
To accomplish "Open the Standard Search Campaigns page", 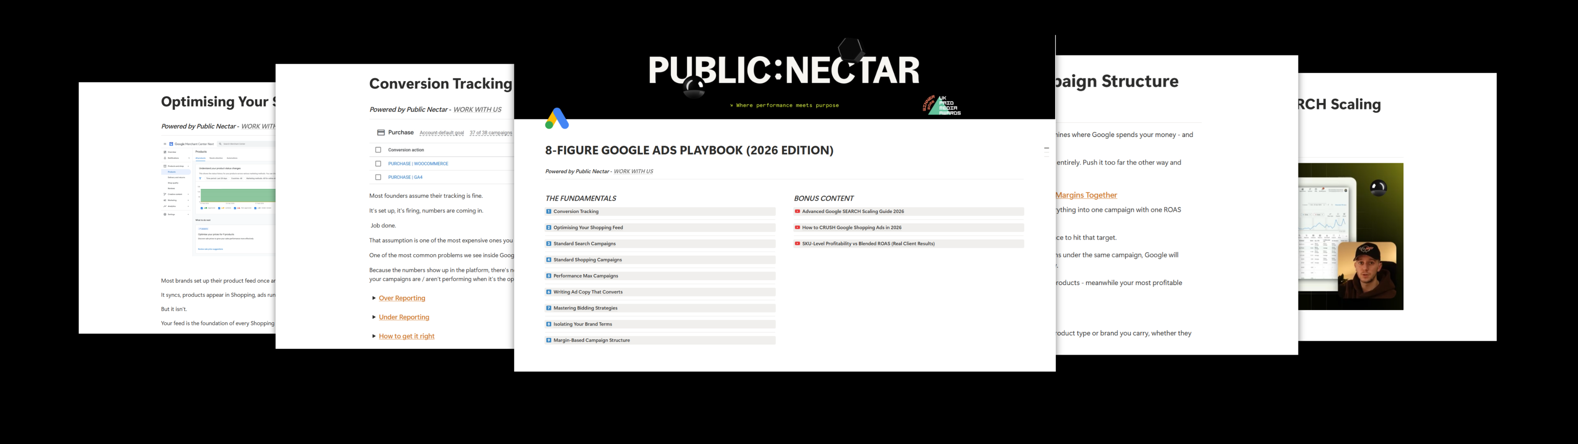I will (x=584, y=244).
